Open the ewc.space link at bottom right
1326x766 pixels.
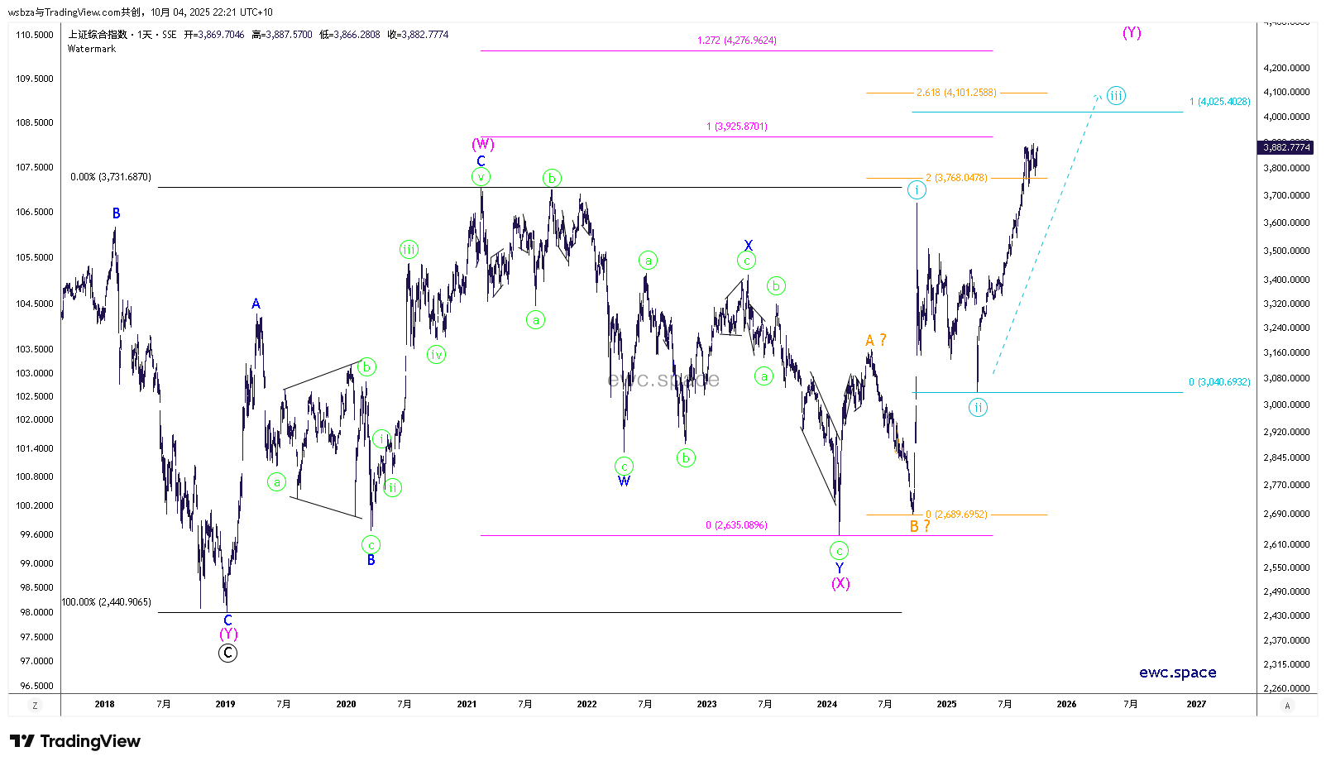click(1177, 673)
